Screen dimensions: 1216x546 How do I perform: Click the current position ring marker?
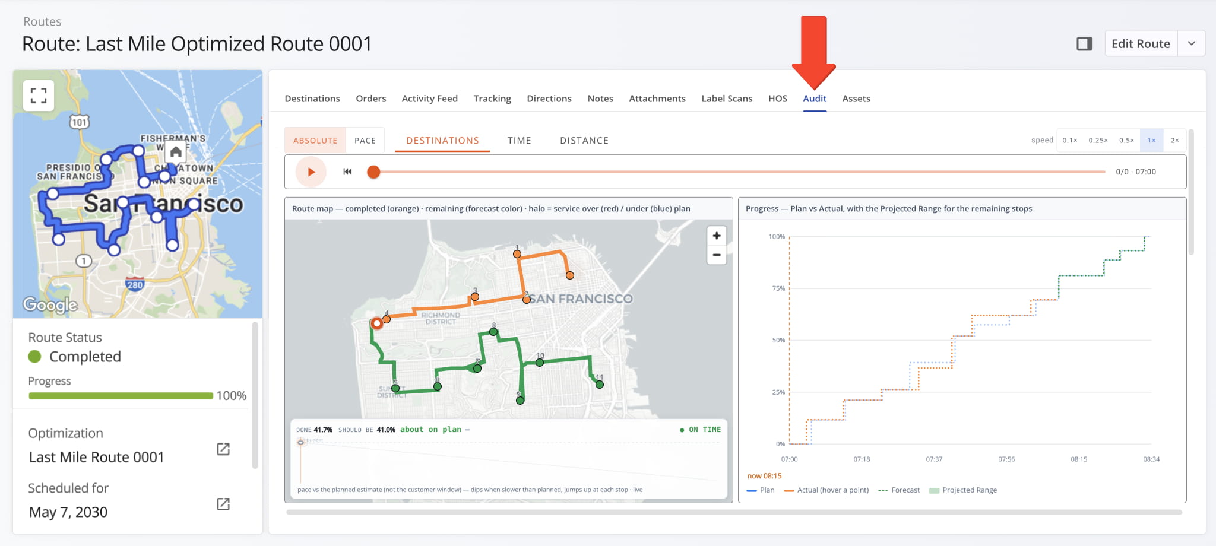(x=376, y=323)
